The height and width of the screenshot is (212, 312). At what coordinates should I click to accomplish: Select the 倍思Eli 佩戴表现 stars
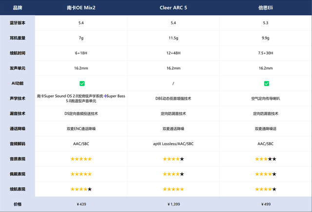coord(266,174)
